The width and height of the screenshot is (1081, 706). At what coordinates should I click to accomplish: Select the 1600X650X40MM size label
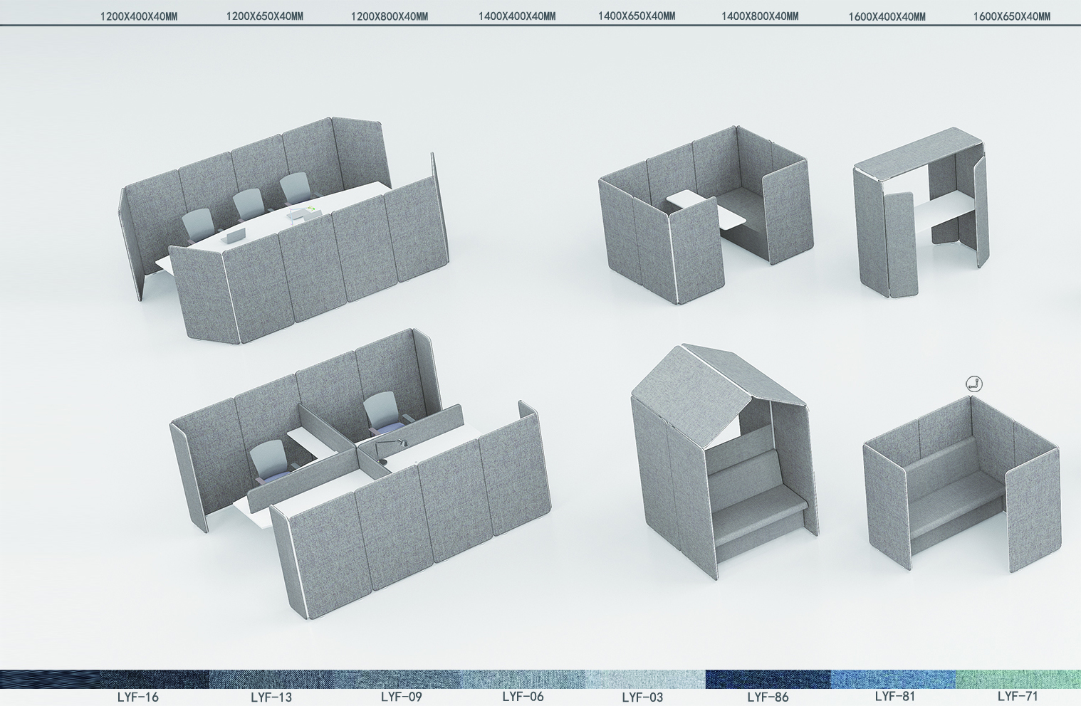pyautogui.click(x=1011, y=16)
